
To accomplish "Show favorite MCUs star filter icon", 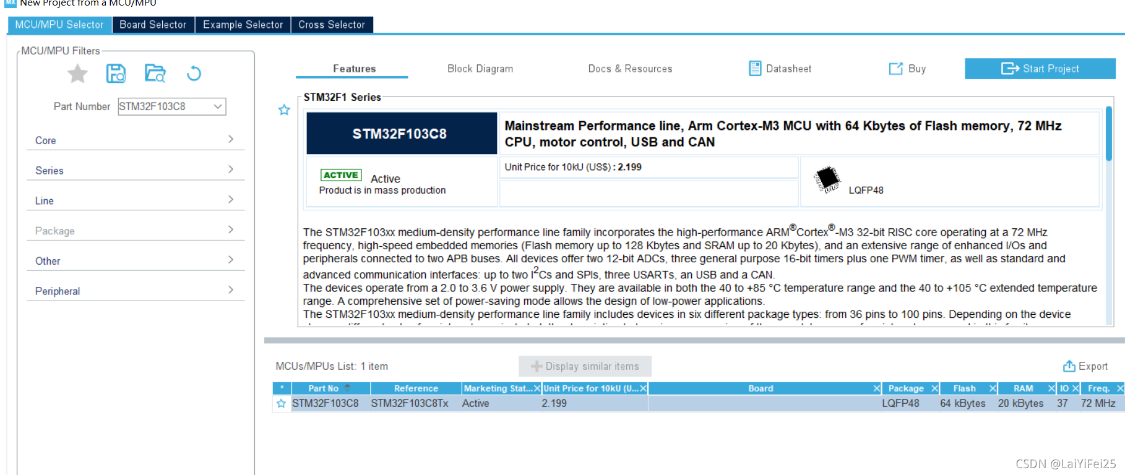I will [x=77, y=74].
